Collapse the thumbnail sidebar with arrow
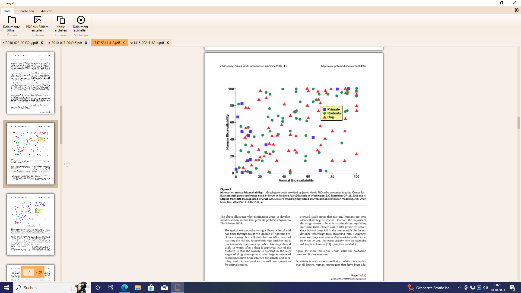 (x=67, y=164)
